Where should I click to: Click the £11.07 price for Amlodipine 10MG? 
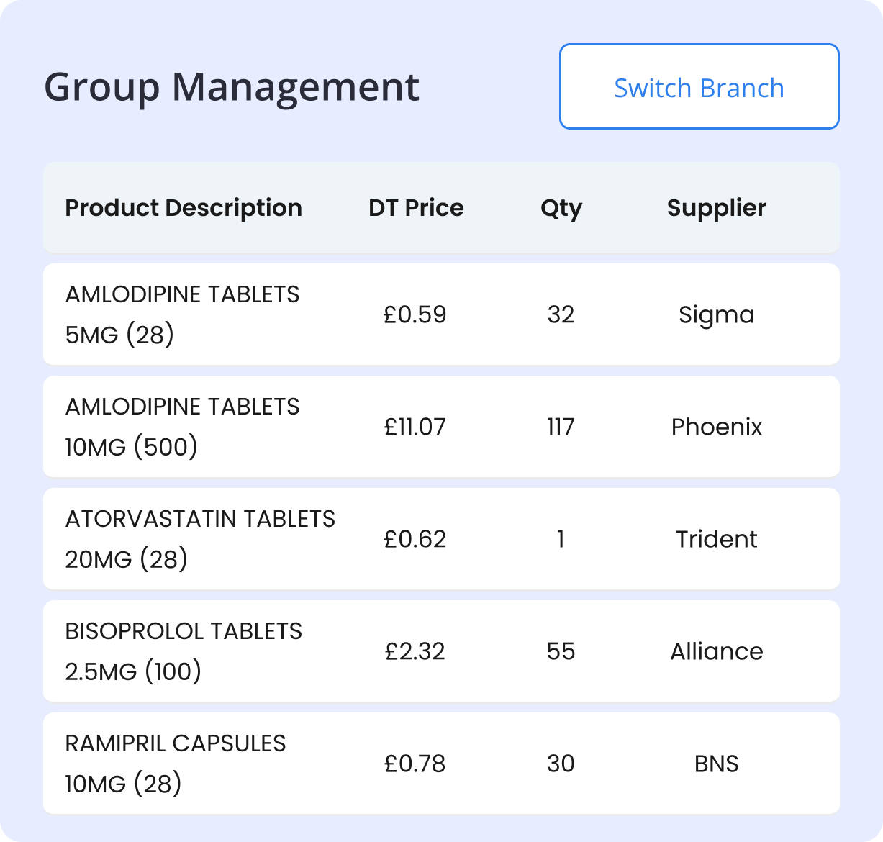(x=415, y=426)
